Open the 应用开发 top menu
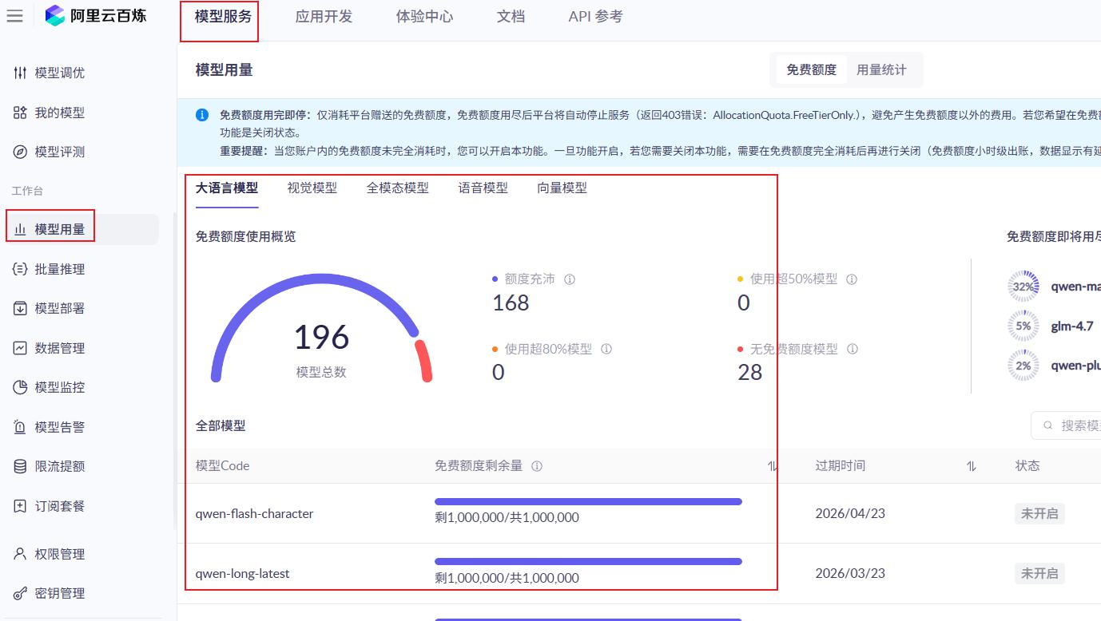The height and width of the screenshot is (621, 1101). pos(324,17)
